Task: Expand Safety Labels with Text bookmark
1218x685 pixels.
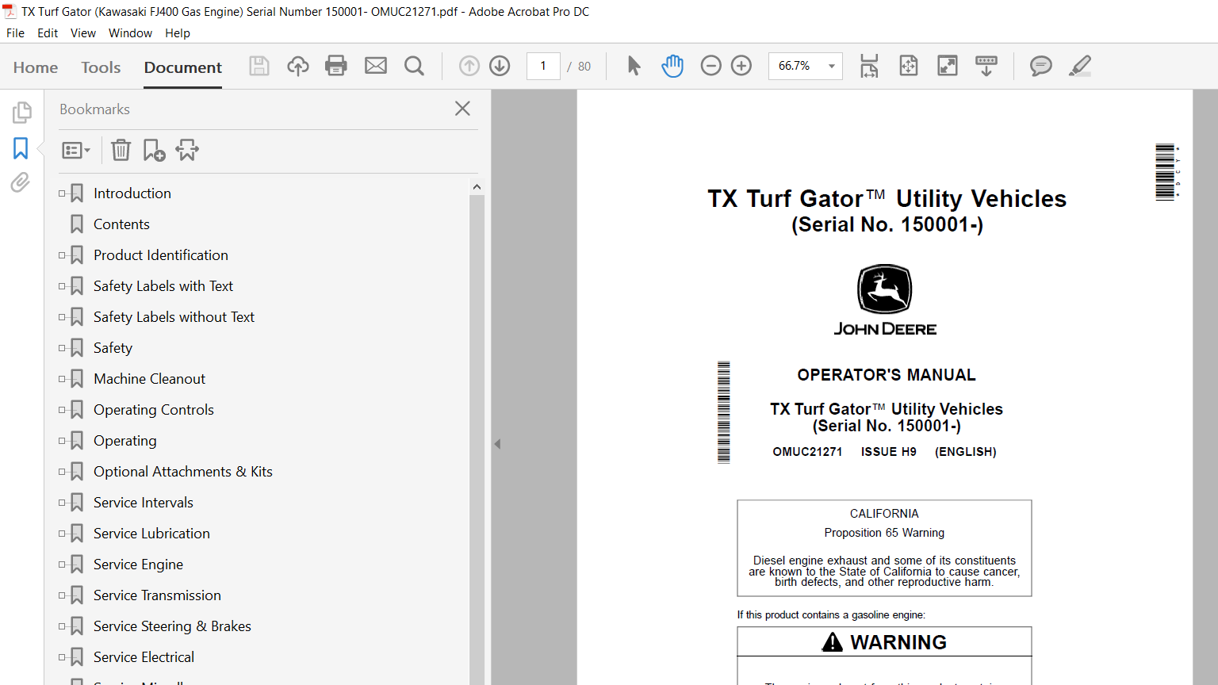Action: [62, 286]
